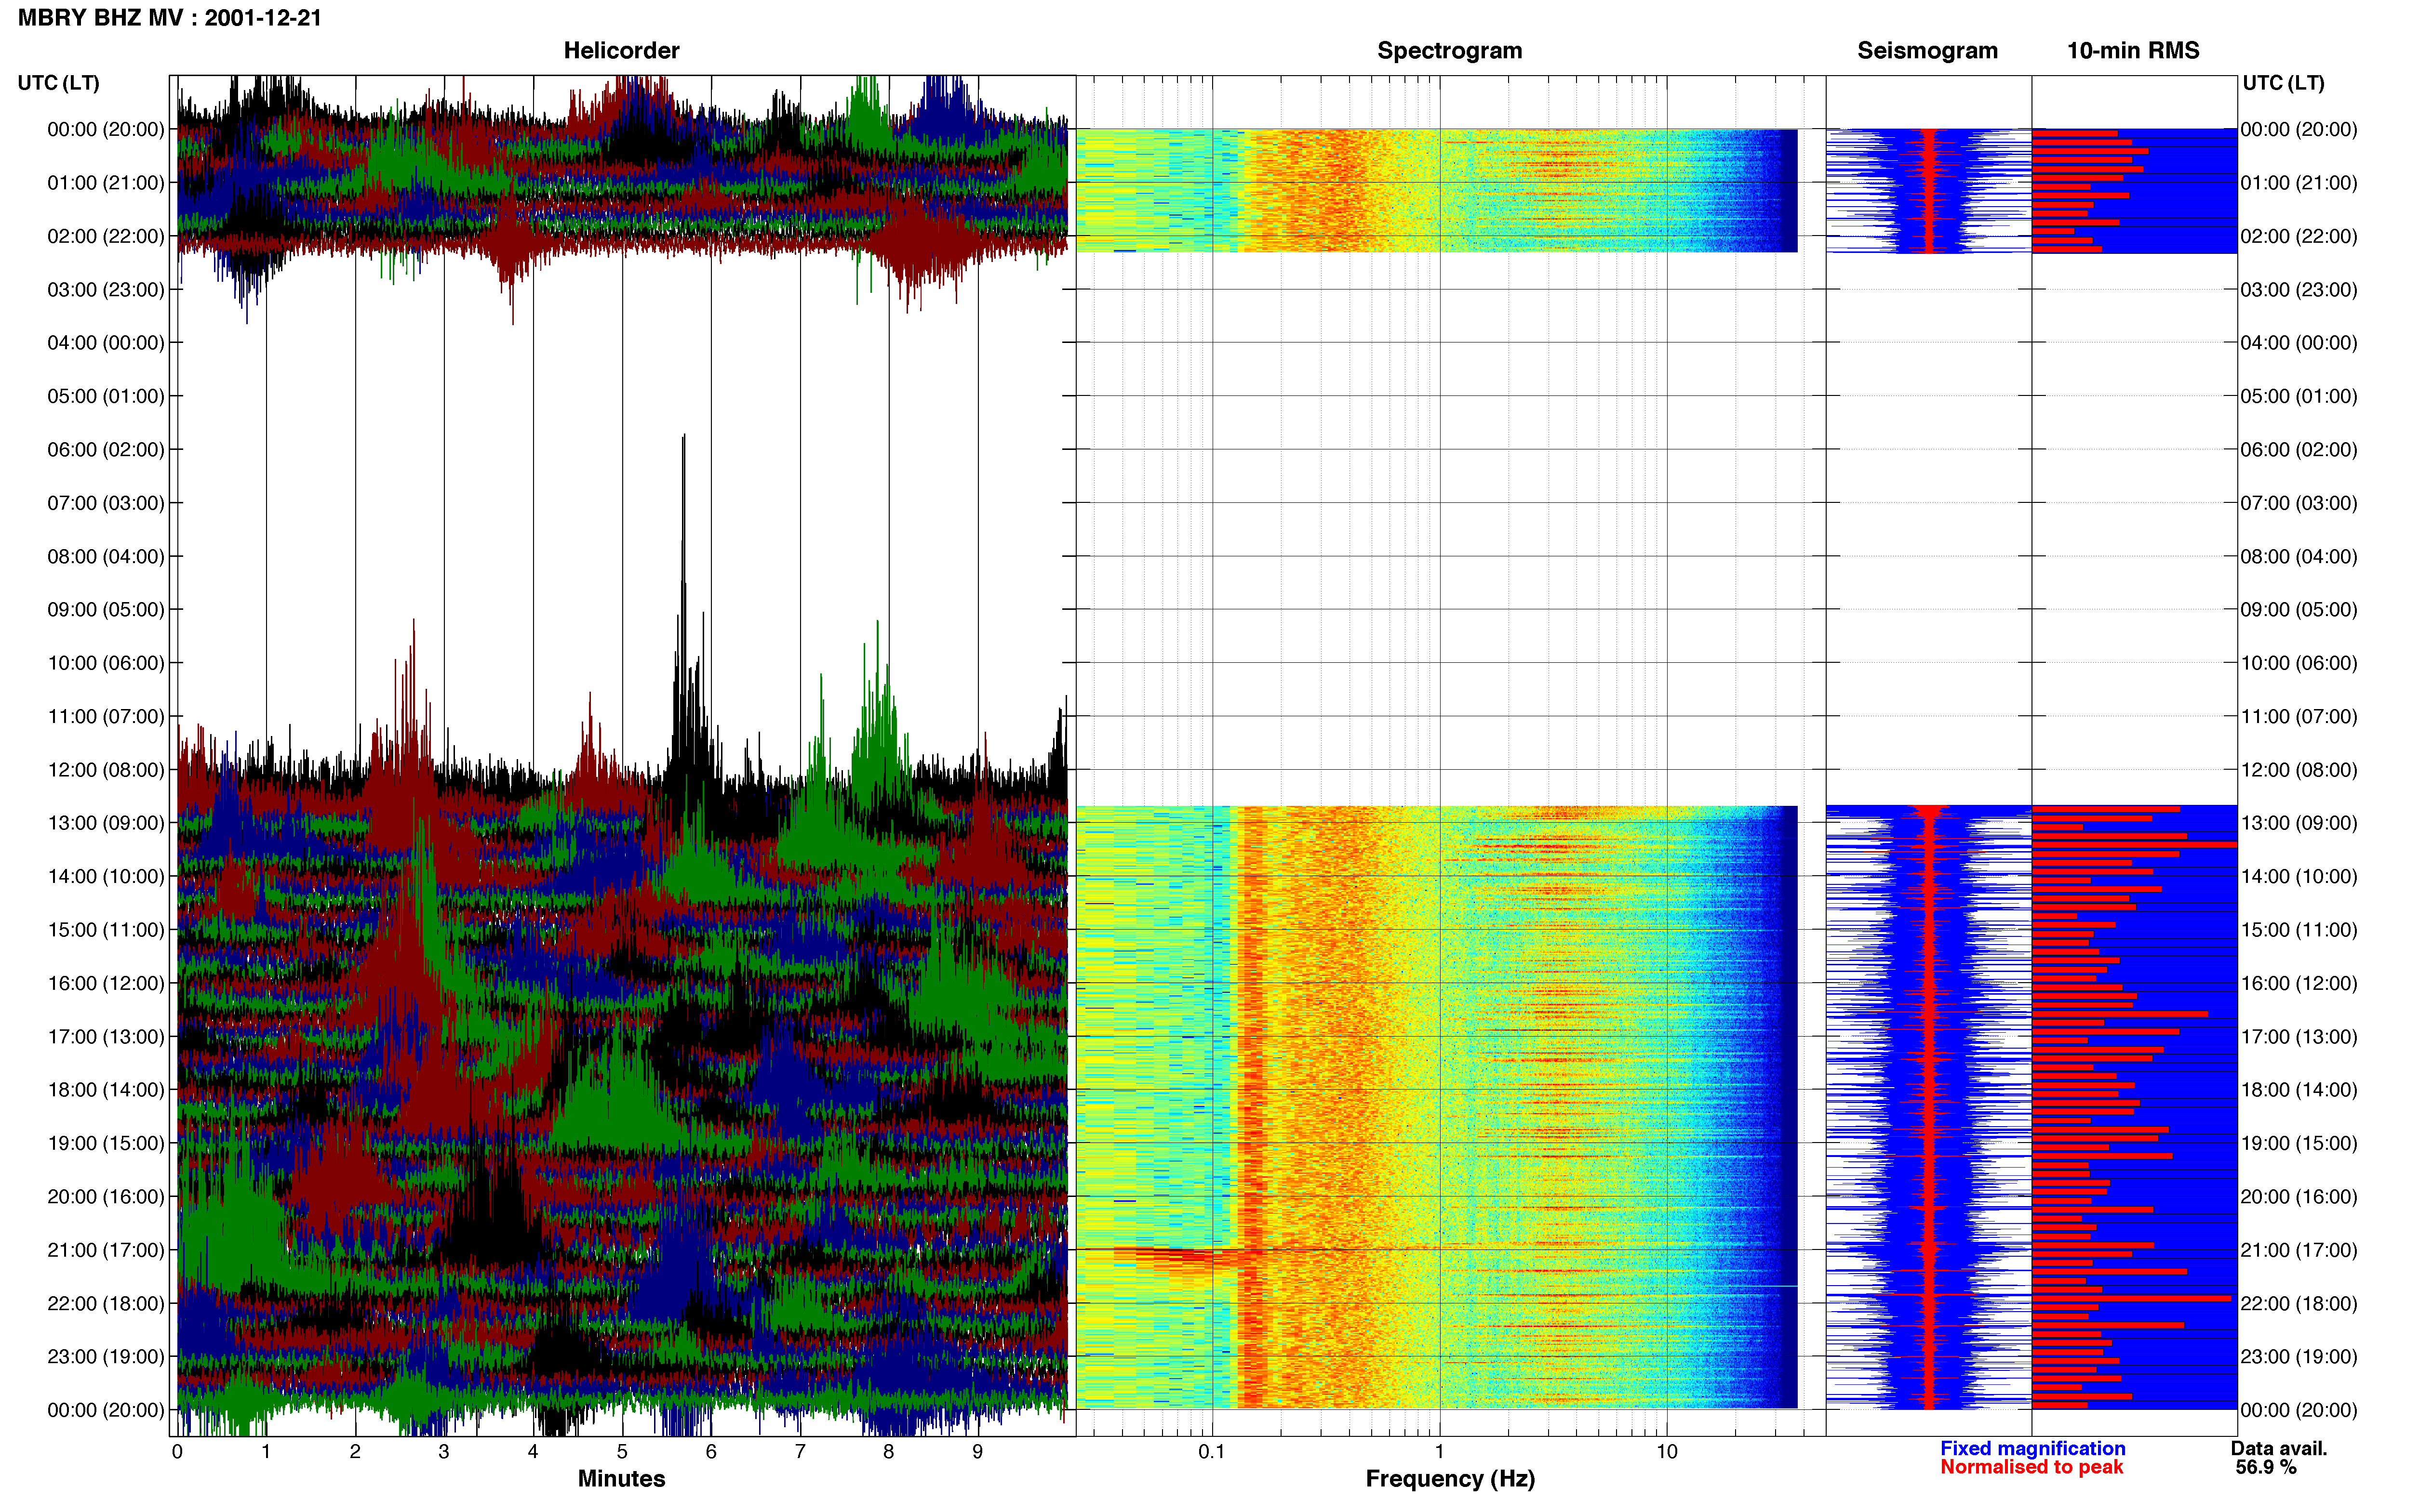Click the left '13:00 (09:00)' time label

106,823
